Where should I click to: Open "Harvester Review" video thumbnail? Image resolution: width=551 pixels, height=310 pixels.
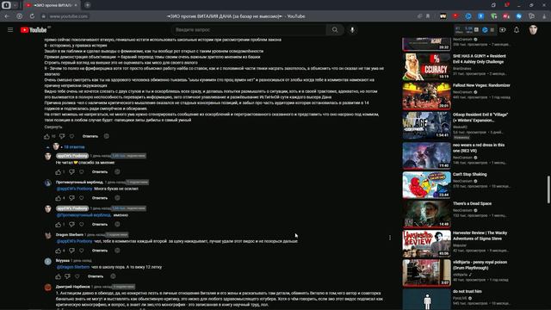[427, 244]
